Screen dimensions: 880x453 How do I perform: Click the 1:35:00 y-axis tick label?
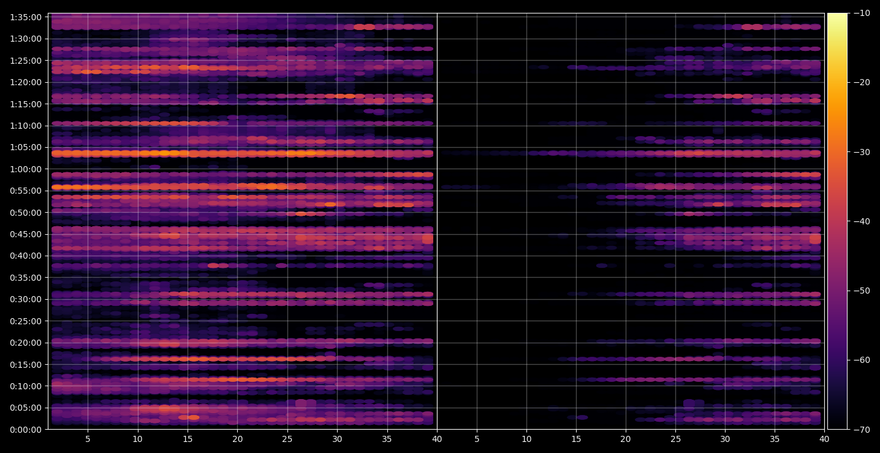[26, 17]
